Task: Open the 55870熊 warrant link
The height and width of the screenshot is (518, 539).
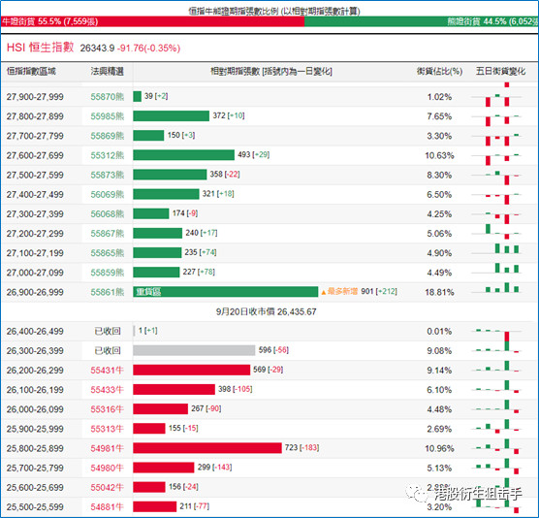Action: [107, 97]
